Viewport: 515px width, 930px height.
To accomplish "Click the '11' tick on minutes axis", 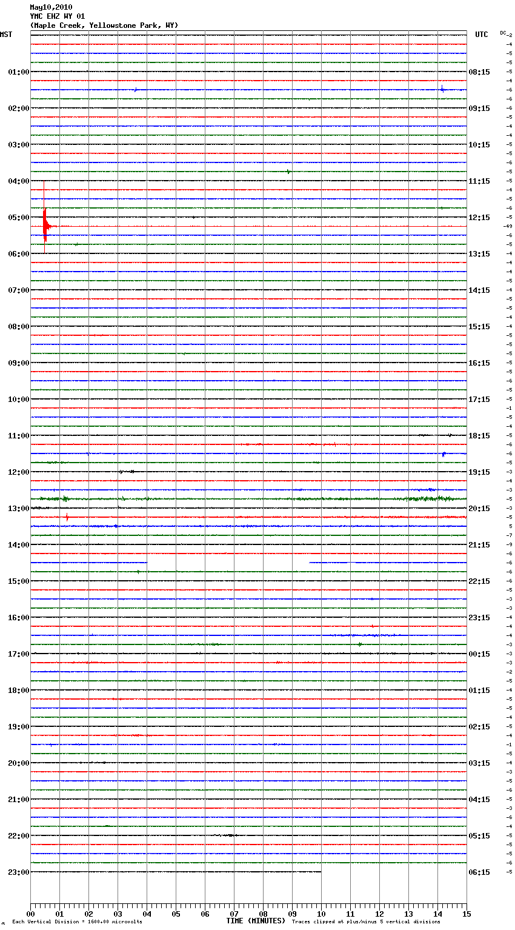I will (x=350, y=914).
